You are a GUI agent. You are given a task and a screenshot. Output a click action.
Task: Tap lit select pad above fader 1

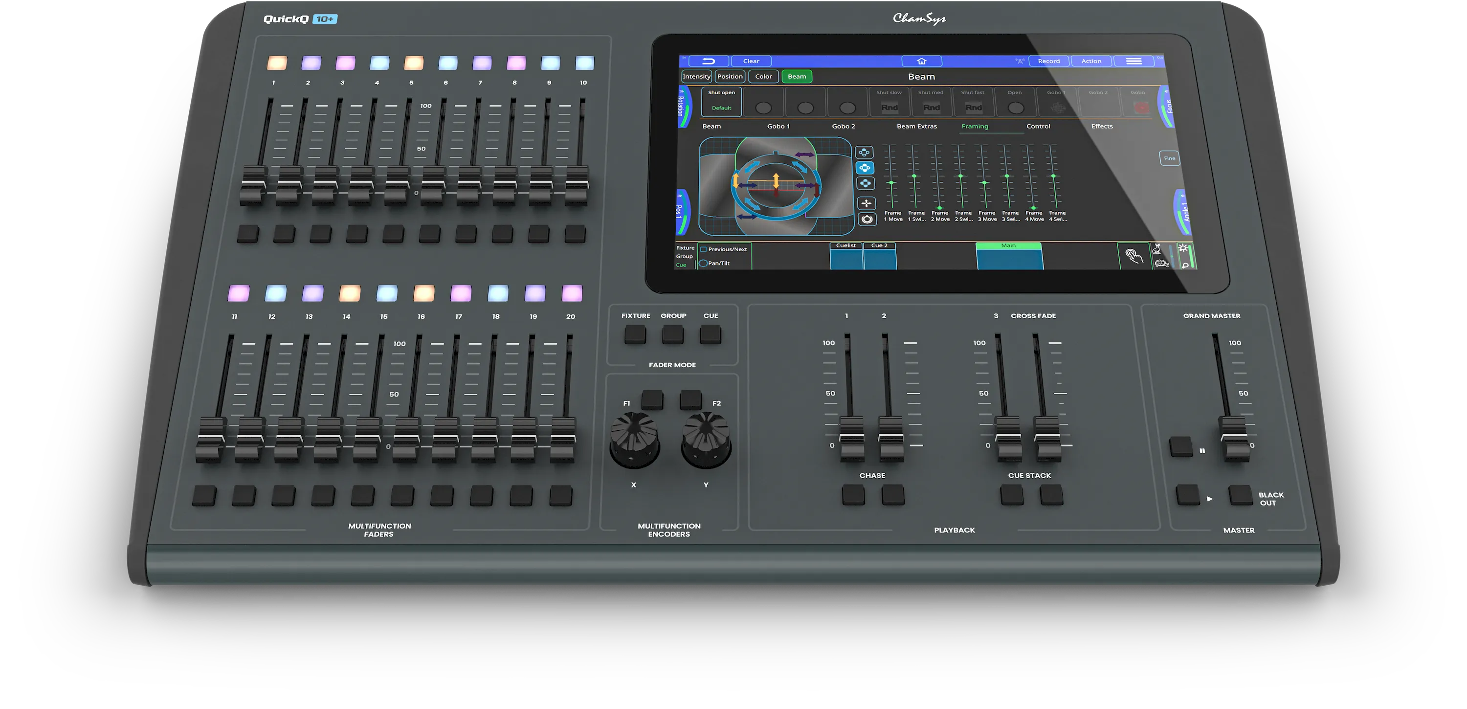click(277, 62)
